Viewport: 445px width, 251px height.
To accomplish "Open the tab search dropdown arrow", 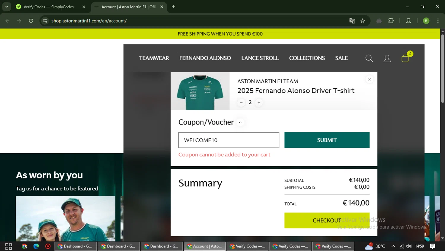I will click(x=7, y=7).
